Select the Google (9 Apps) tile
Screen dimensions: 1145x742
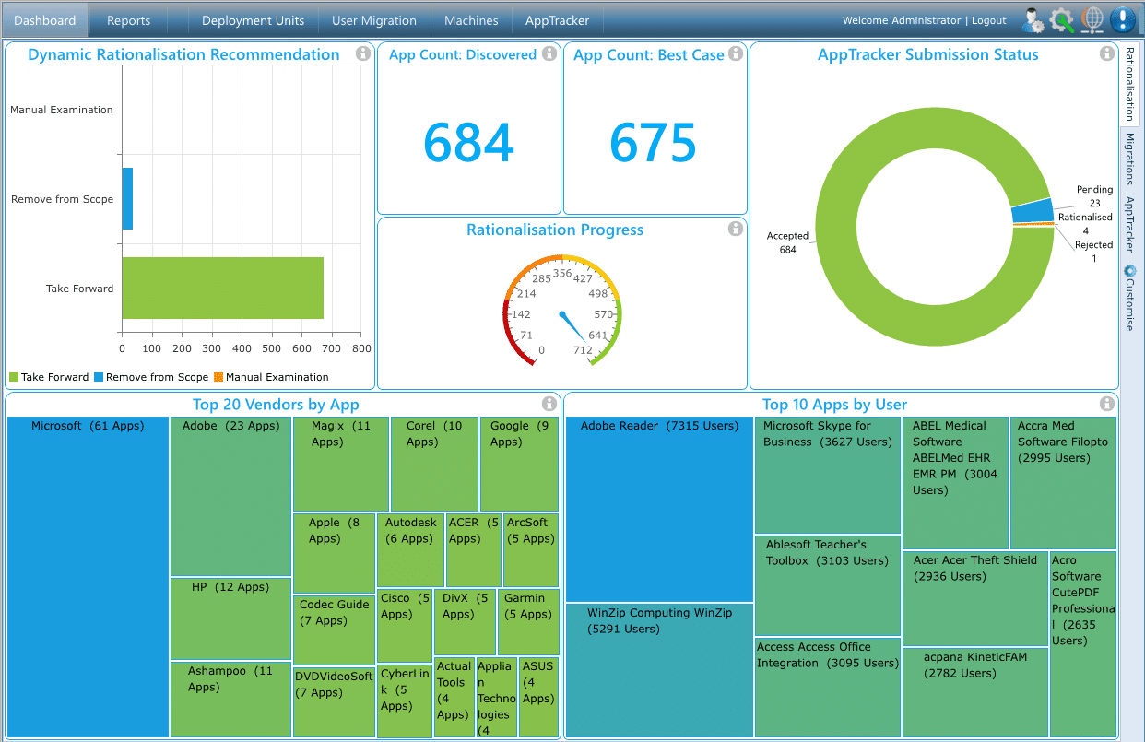click(x=519, y=464)
